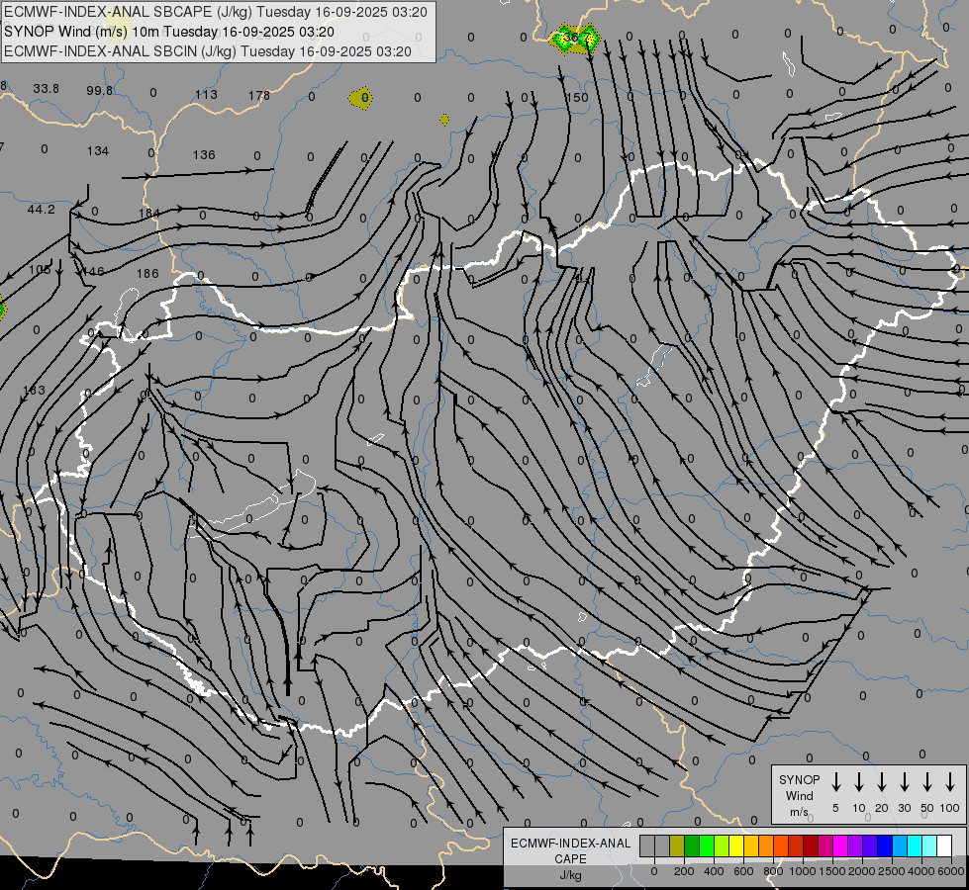Screen dimensions: 969x890
Task: Click the 105 CAPE value on the map
Action: point(40,269)
